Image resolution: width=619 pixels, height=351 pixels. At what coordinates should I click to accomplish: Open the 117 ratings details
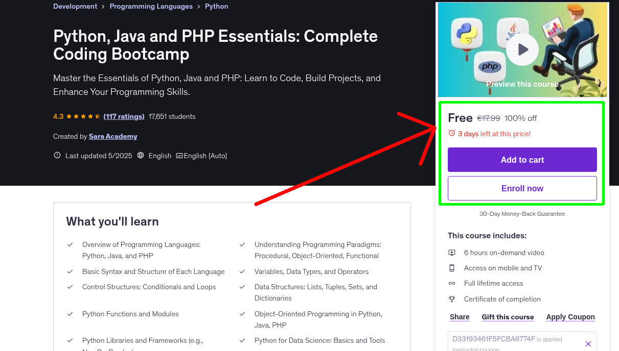click(x=124, y=116)
